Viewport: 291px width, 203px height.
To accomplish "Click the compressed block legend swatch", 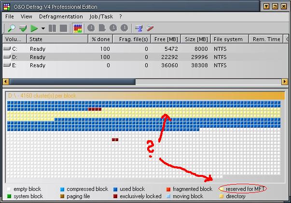I will 62,189.
